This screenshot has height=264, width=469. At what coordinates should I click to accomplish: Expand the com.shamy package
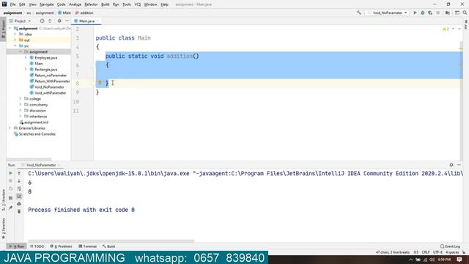pos(21,104)
